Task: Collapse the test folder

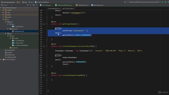Action: (x=6, y=34)
